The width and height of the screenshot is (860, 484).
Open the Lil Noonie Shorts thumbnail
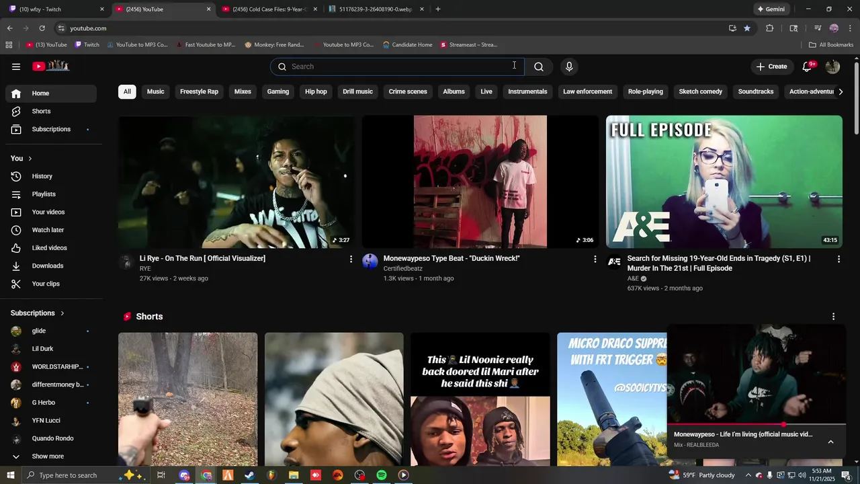coord(480,399)
